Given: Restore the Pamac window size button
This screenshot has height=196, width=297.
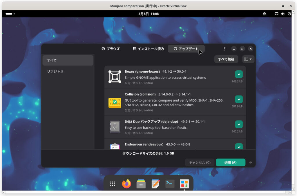Looking at the screenshot, I should [242, 49].
